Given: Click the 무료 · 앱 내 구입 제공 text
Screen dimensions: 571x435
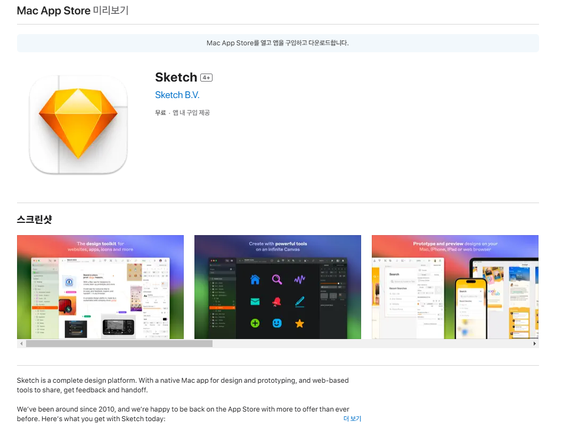Looking at the screenshot, I should (x=183, y=113).
